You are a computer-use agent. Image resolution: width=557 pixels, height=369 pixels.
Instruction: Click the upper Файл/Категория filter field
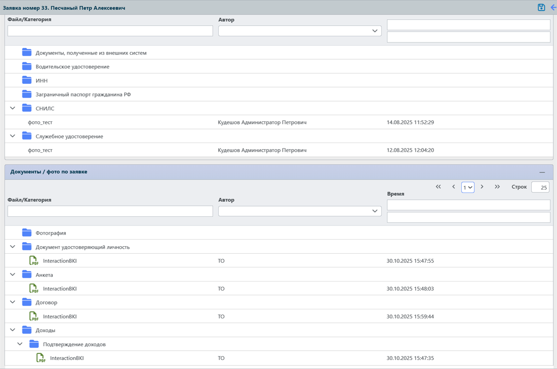coord(110,31)
